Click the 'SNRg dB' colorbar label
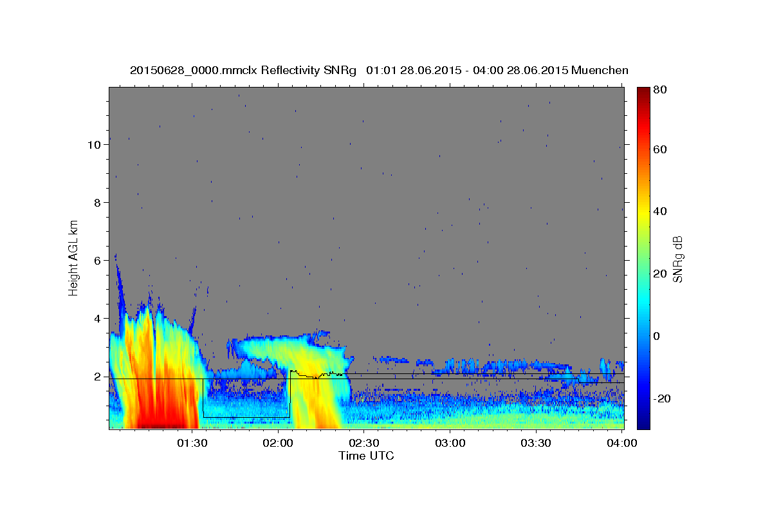The height and width of the screenshot is (515, 772). [677, 259]
